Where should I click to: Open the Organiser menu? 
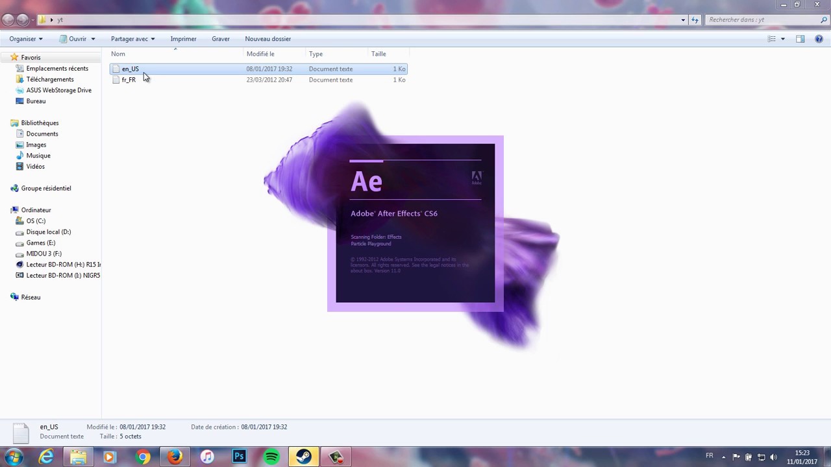pos(26,39)
